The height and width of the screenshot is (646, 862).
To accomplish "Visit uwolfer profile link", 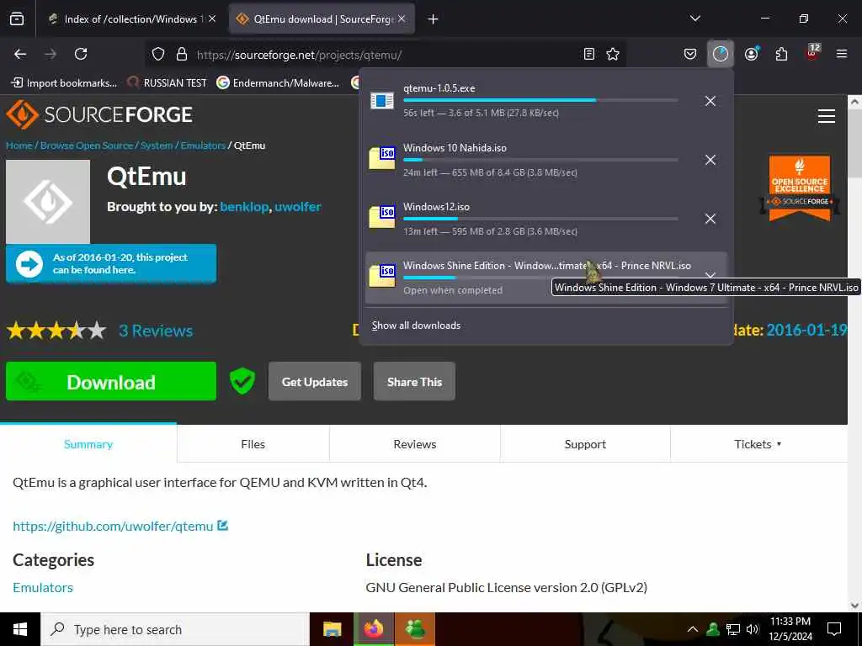I will (x=297, y=207).
